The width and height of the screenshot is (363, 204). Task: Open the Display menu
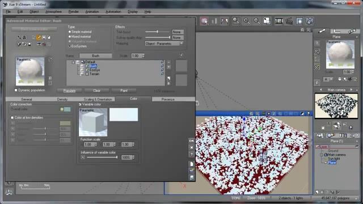point(133,11)
